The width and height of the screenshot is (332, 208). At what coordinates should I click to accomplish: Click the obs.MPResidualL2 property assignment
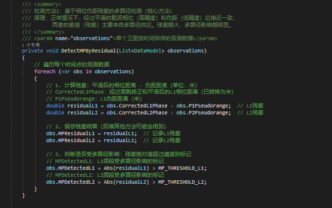[x=70, y=141]
